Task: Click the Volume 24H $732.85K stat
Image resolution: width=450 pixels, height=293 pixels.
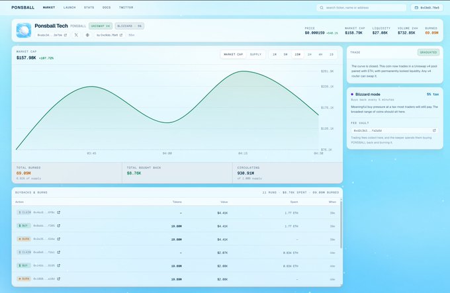Action: coord(408,31)
